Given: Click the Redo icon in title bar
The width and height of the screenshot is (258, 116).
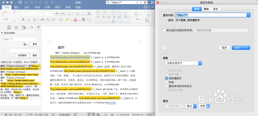Looking at the screenshot, I should click(x=40, y=2).
